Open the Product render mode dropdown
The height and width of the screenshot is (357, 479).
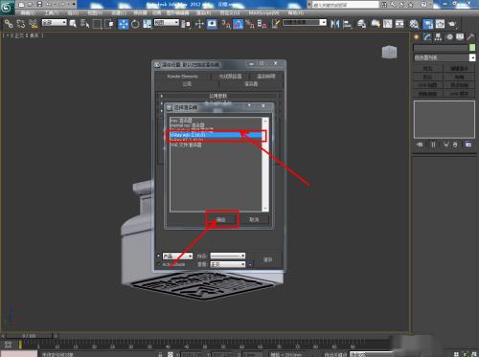[177, 256]
